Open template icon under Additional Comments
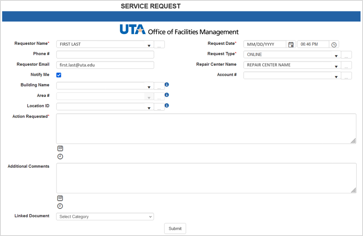The image size is (363, 236). click(x=60, y=198)
